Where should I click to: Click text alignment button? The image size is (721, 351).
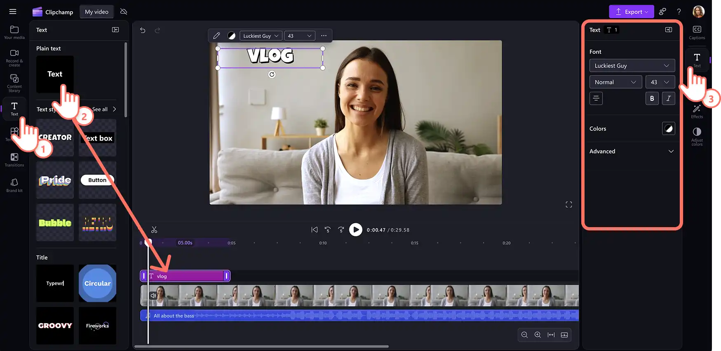(x=596, y=98)
